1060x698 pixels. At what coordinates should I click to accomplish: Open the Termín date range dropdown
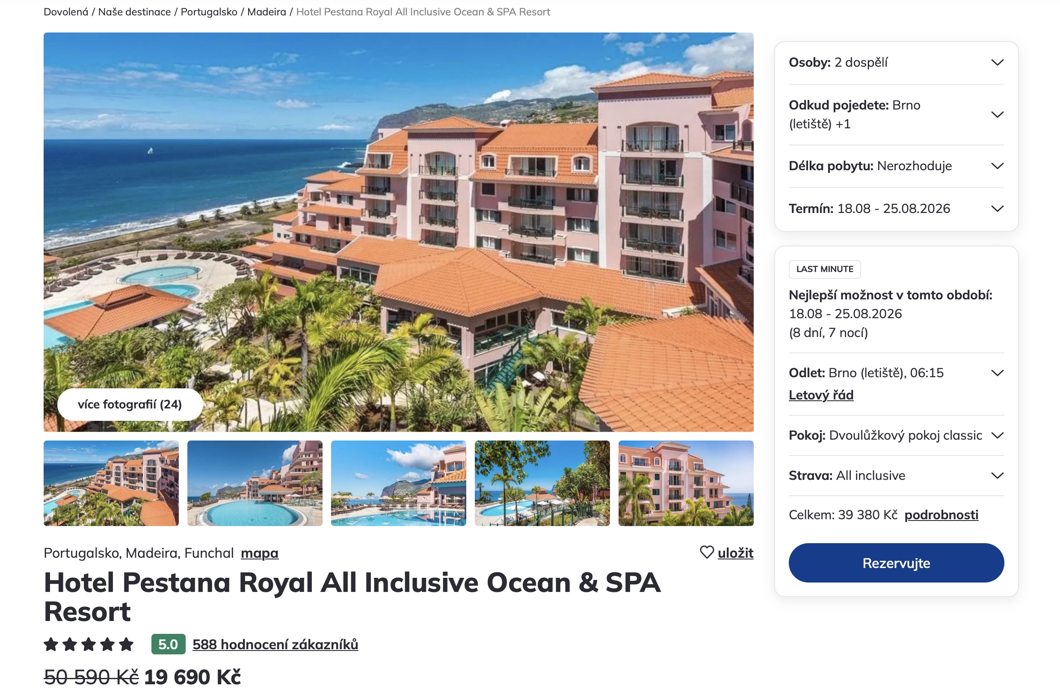[896, 208]
